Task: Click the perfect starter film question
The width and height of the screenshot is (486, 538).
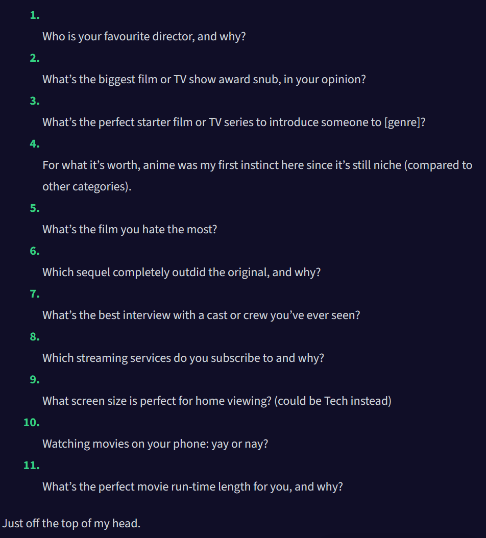Action: (234, 122)
